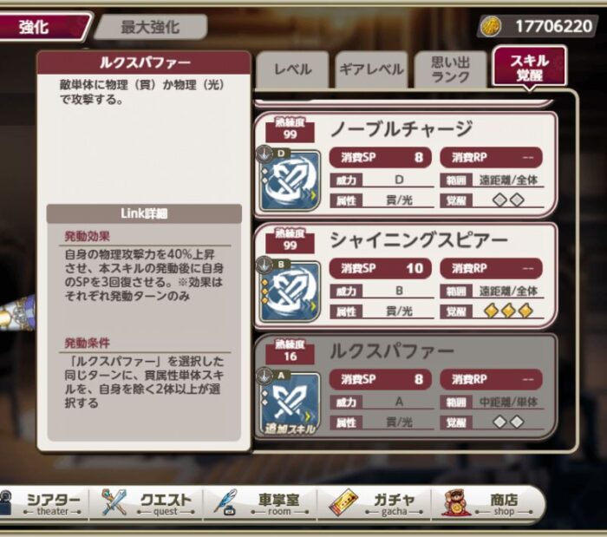Select the シャイニングスピアー skill card title
607x537 pixels.
(419, 240)
